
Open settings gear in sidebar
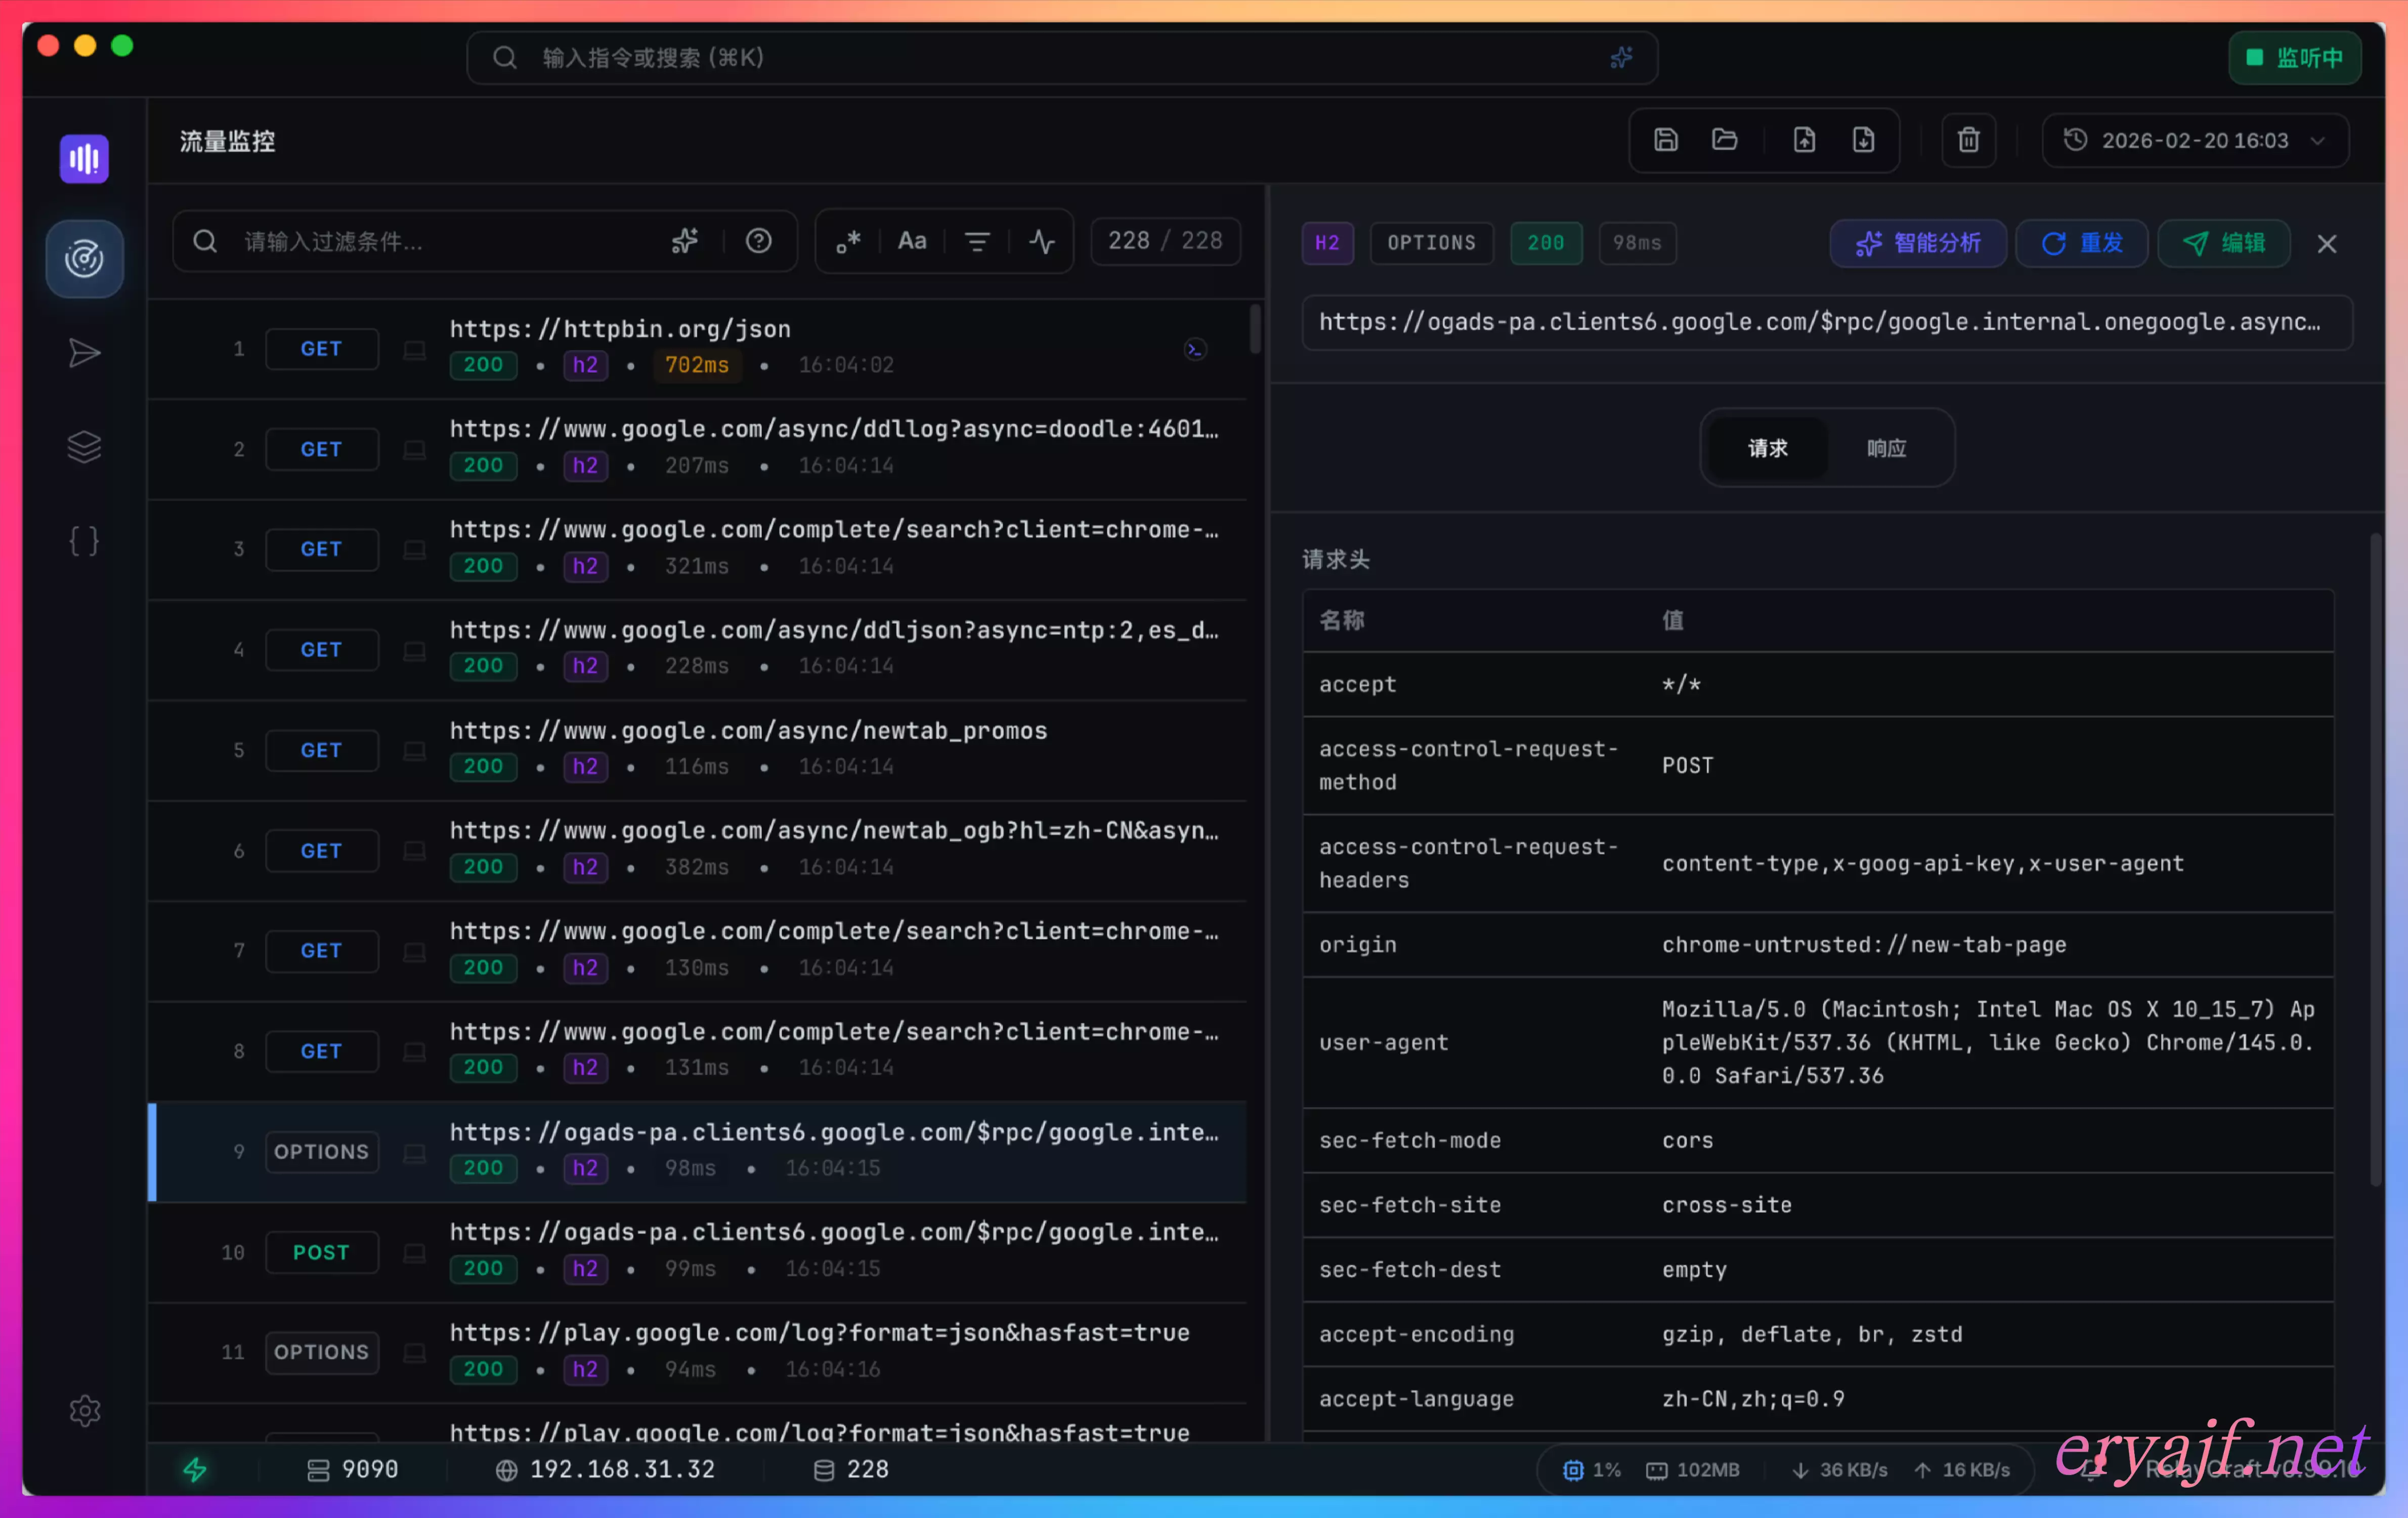(x=84, y=1410)
